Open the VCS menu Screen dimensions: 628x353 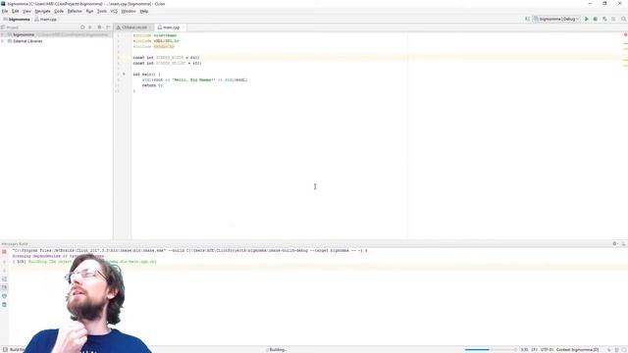tap(114, 11)
